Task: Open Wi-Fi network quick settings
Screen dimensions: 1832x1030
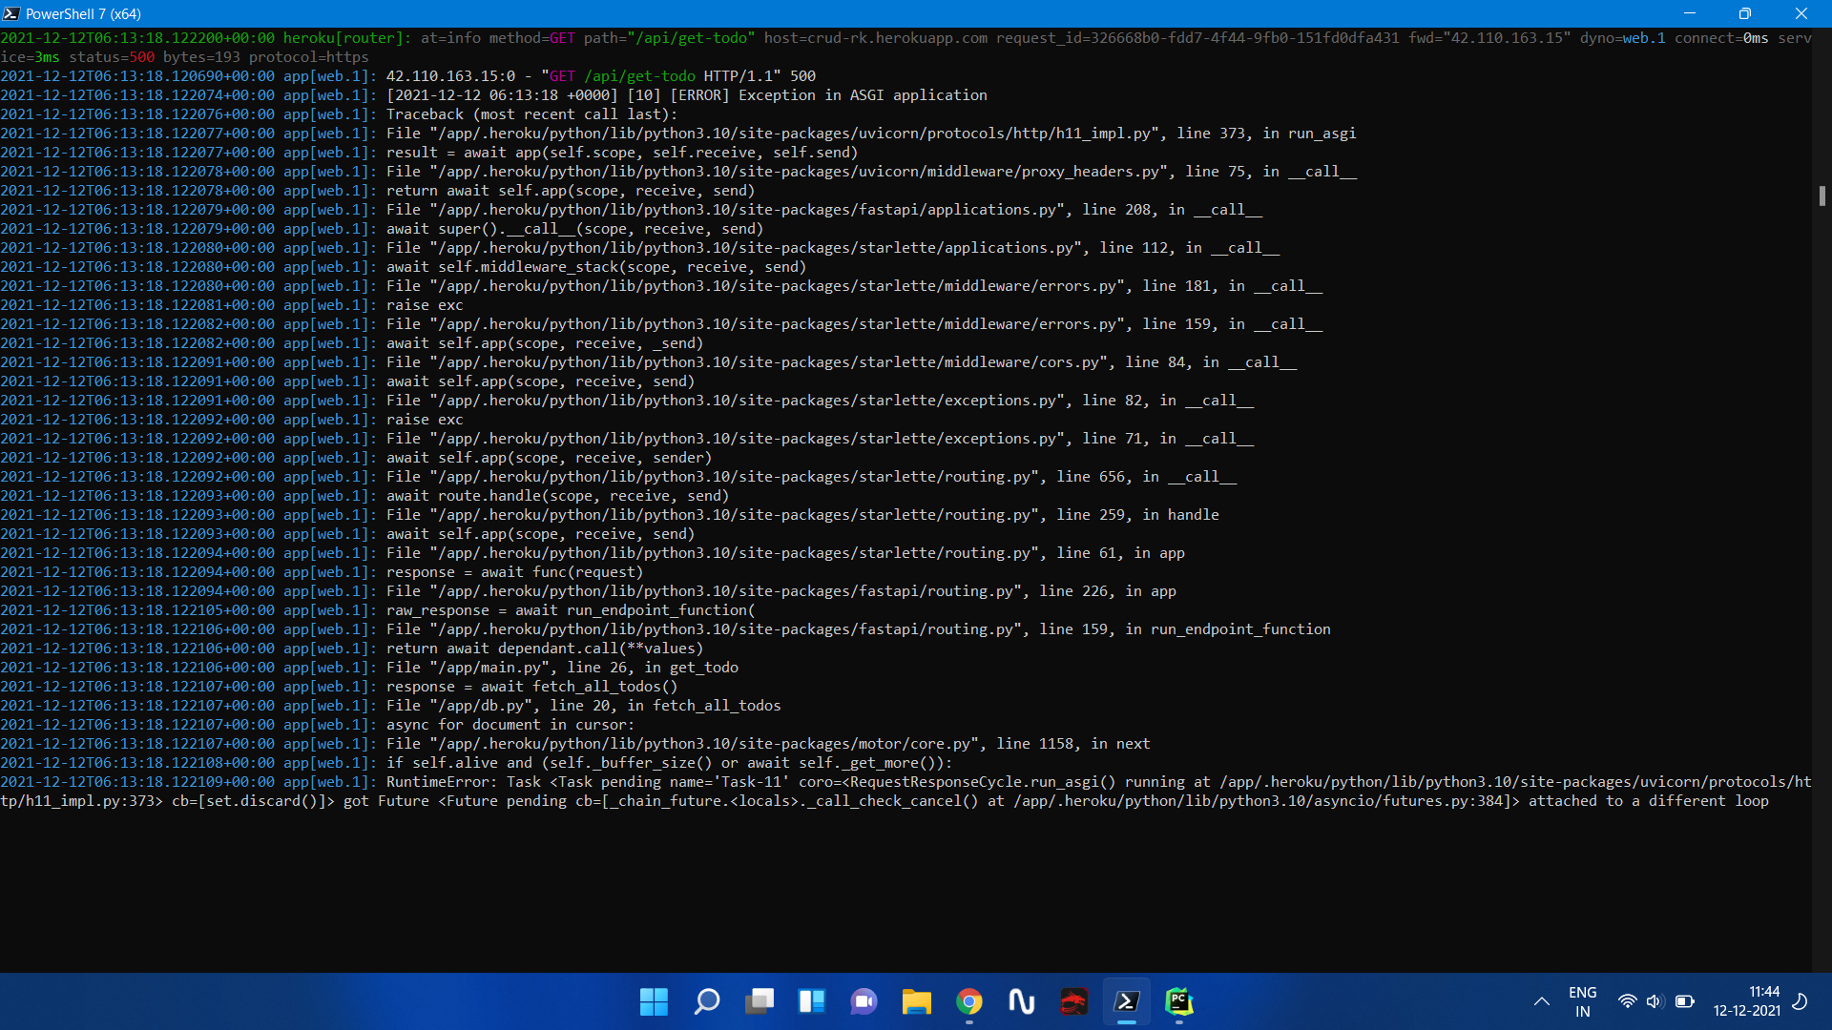Action: 1628,1001
